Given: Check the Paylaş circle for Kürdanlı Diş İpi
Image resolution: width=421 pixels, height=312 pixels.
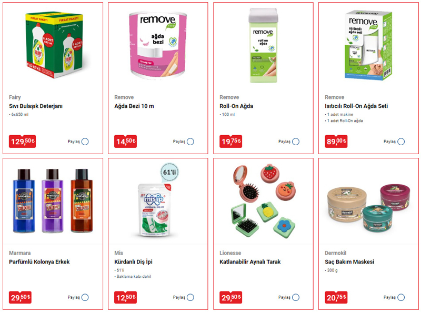Looking at the screenshot, I should 191,297.
